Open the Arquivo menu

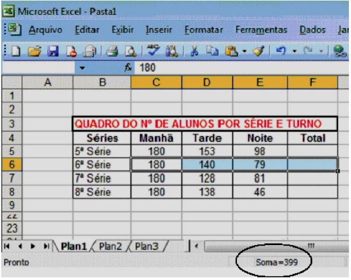click(46, 30)
